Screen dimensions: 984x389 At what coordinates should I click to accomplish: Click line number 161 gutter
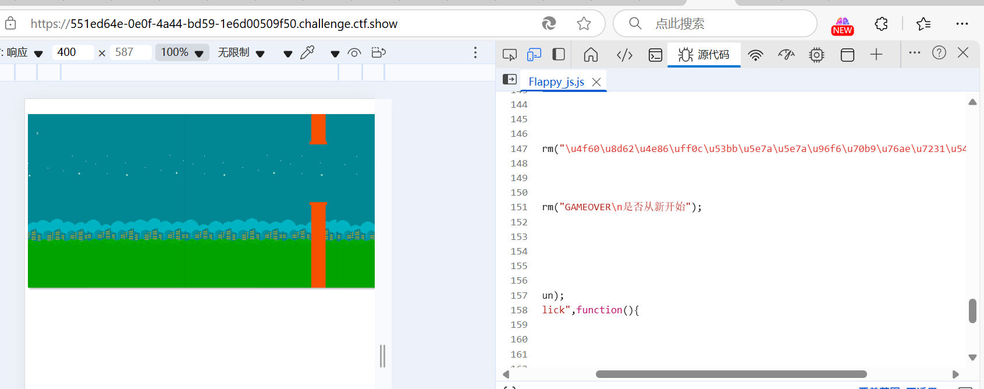tap(518, 355)
